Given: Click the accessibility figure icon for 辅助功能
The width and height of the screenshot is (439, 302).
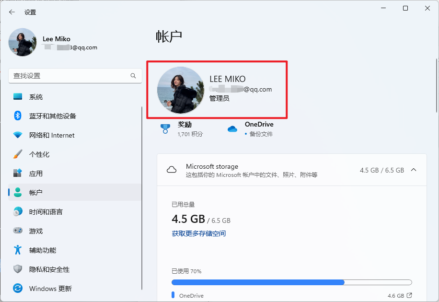Looking at the screenshot, I should (18, 250).
